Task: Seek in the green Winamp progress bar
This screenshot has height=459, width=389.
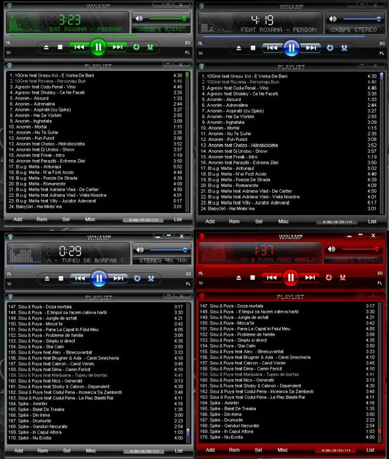Action: coord(97,35)
